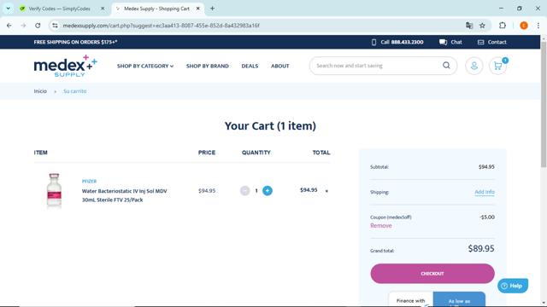Open Deals menu item

tap(250, 66)
